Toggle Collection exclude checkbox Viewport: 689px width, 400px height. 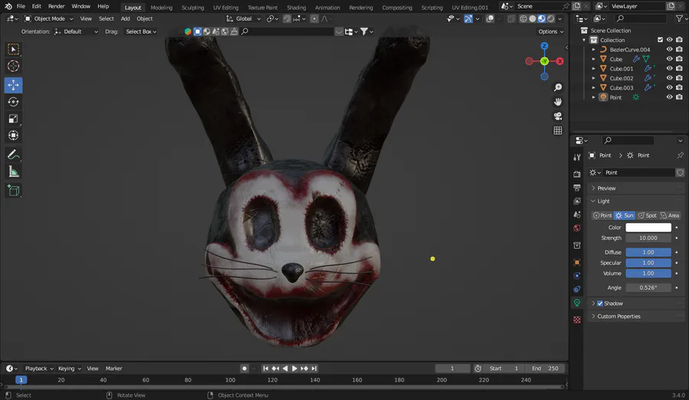(660, 40)
